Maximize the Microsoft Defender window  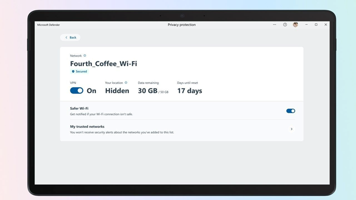pyautogui.click(x=316, y=24)
